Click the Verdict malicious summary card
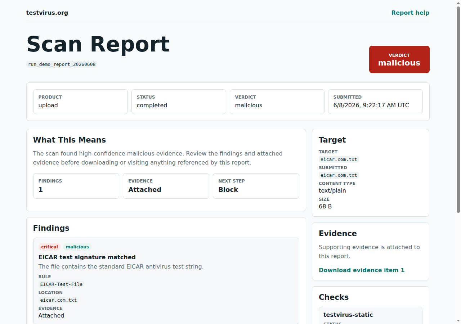461x324 pixels. pyautogui.click(x=277, y=102)
